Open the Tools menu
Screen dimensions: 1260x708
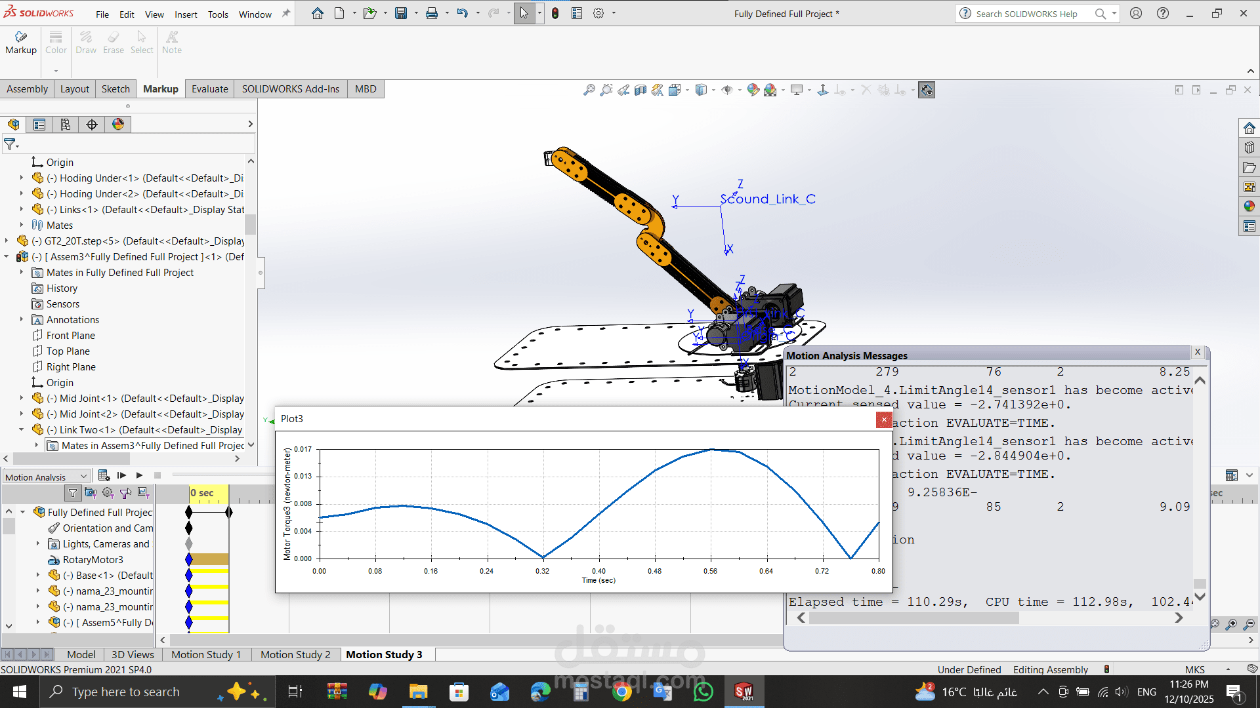pos(218,14)
